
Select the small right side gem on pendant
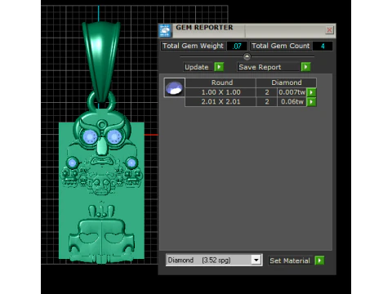131,163
